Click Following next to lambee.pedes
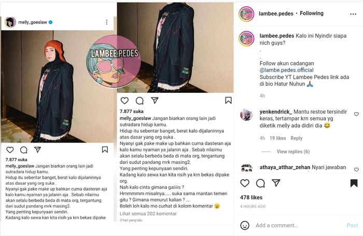This screenshot has width=363, height=236. pos(312,13)
